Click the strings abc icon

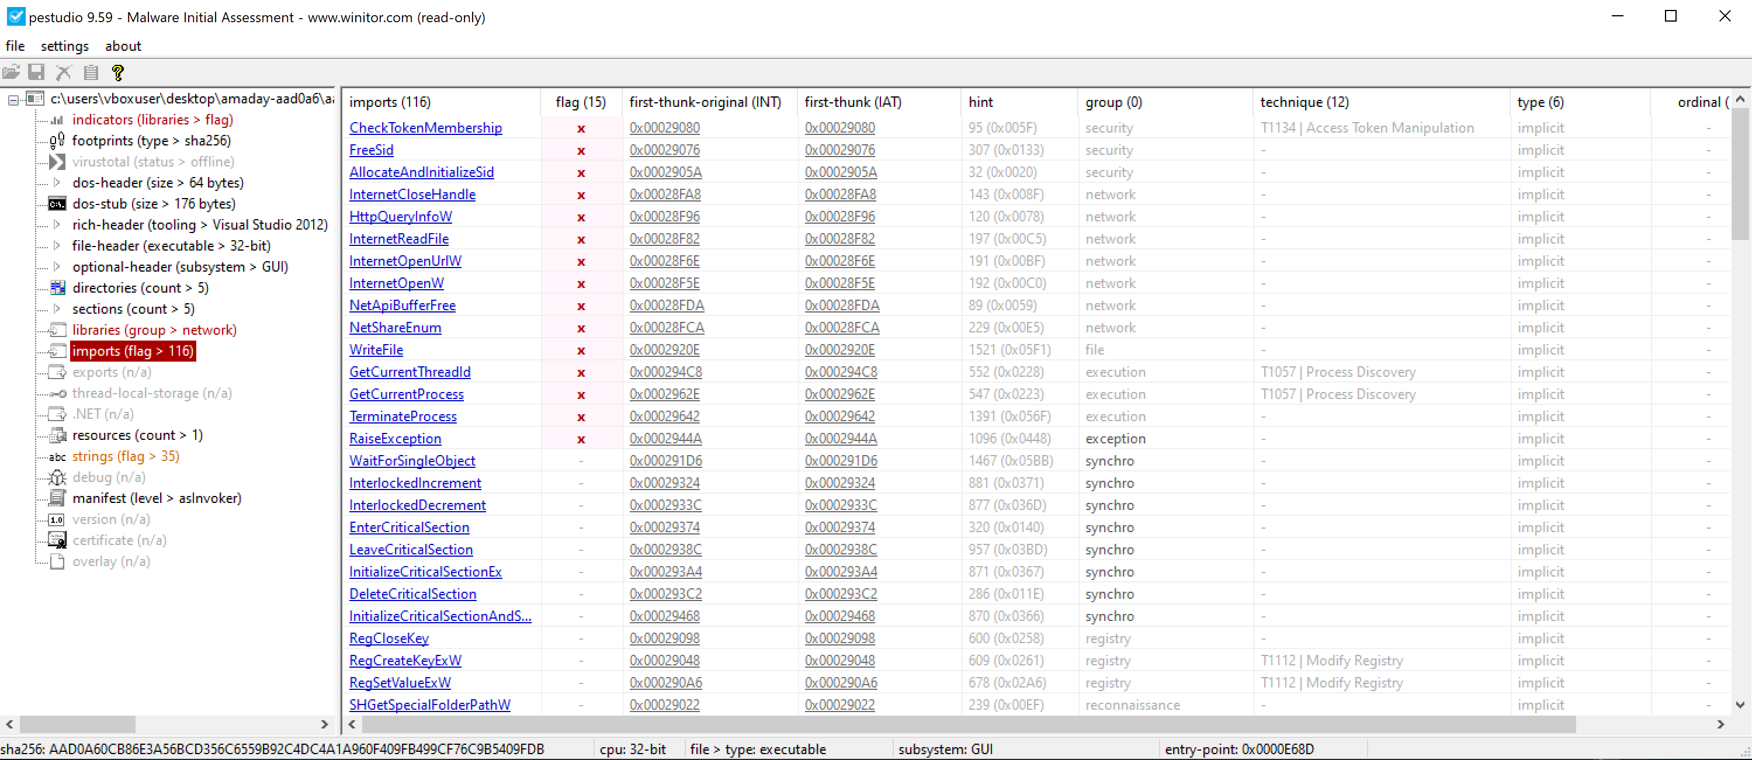(x=57, y=457)
